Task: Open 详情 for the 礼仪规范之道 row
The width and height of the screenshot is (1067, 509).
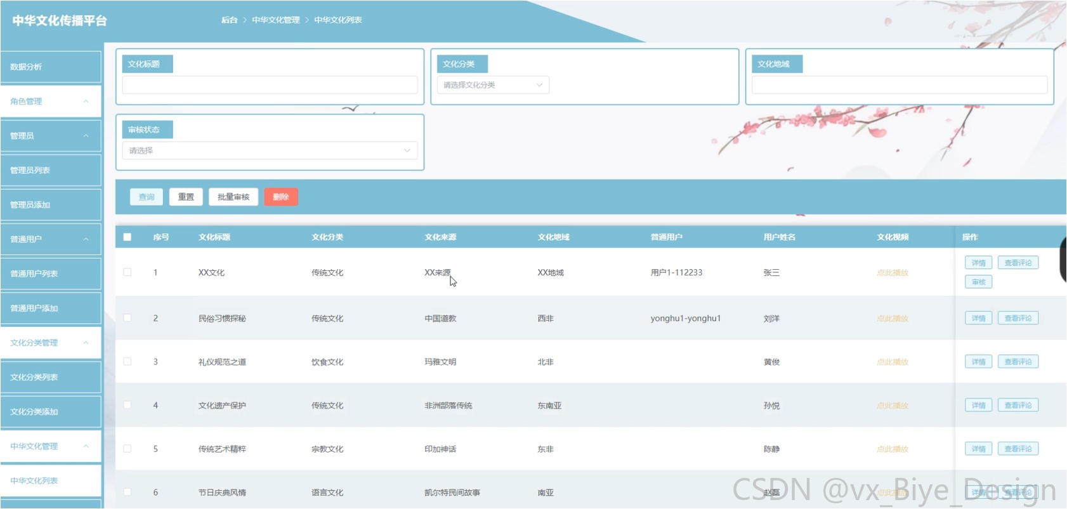Action: 979,362
